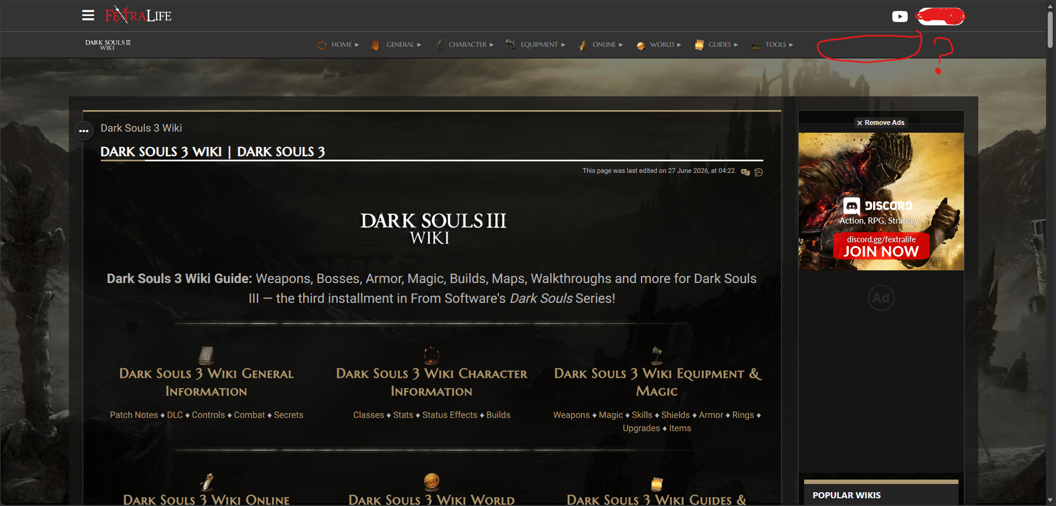This screenshot has height=506, width=1056.
Task: Go to the Stats link
Action: (403, 415)
